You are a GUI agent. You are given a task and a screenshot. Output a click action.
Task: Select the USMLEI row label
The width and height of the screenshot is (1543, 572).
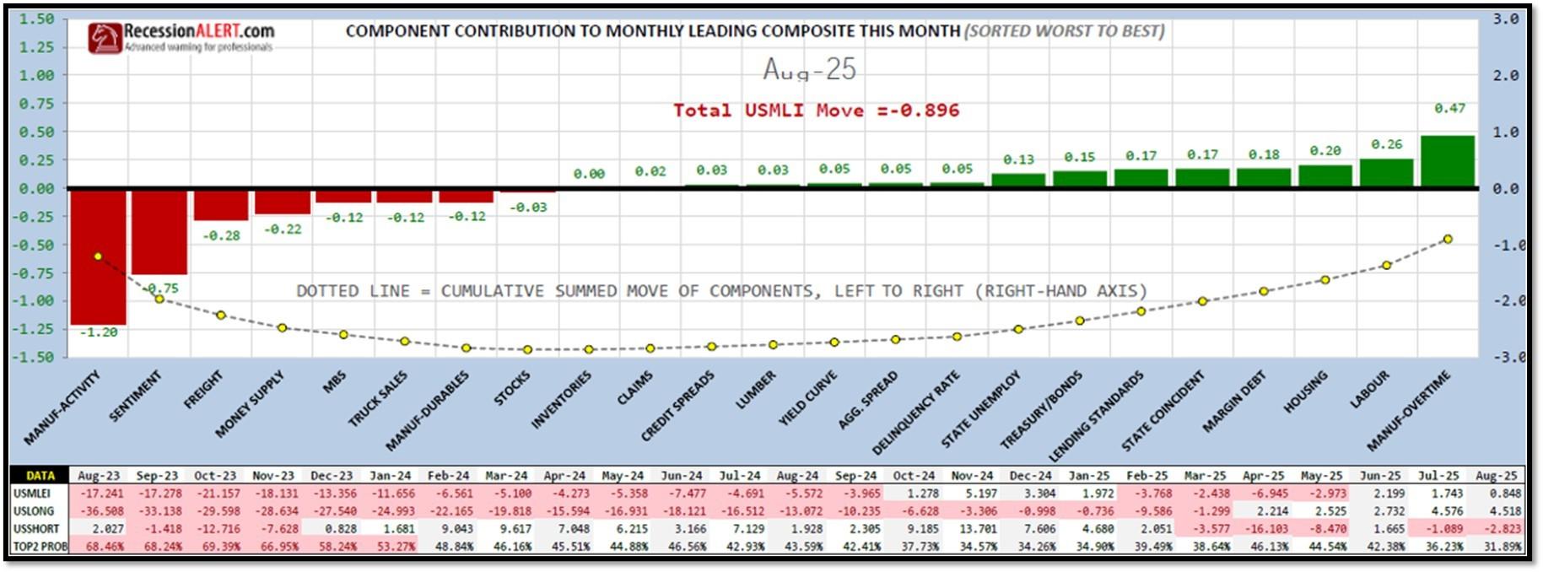[32, 494]
